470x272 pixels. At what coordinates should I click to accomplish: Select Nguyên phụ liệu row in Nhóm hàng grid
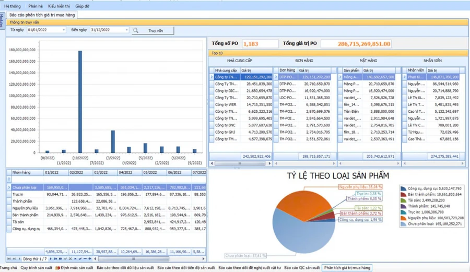click(107, 208)
